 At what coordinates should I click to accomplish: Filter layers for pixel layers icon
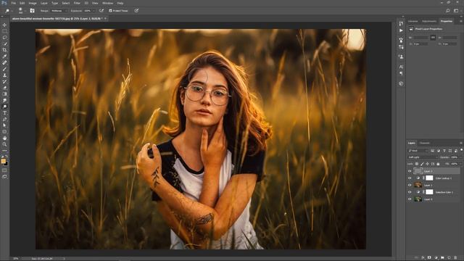coord(432,151)
